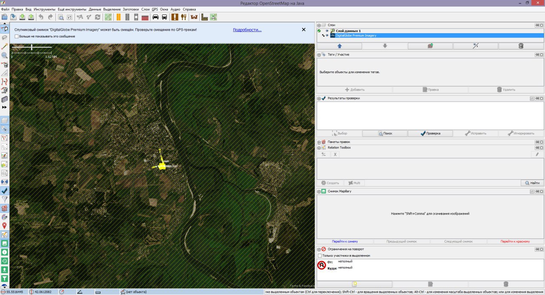
Task: Open the GPS menu
Action: [155, 9]
